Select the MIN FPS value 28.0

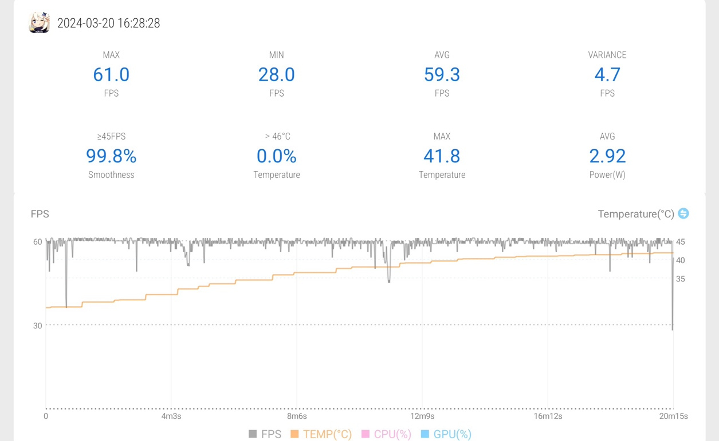[276, 75]
